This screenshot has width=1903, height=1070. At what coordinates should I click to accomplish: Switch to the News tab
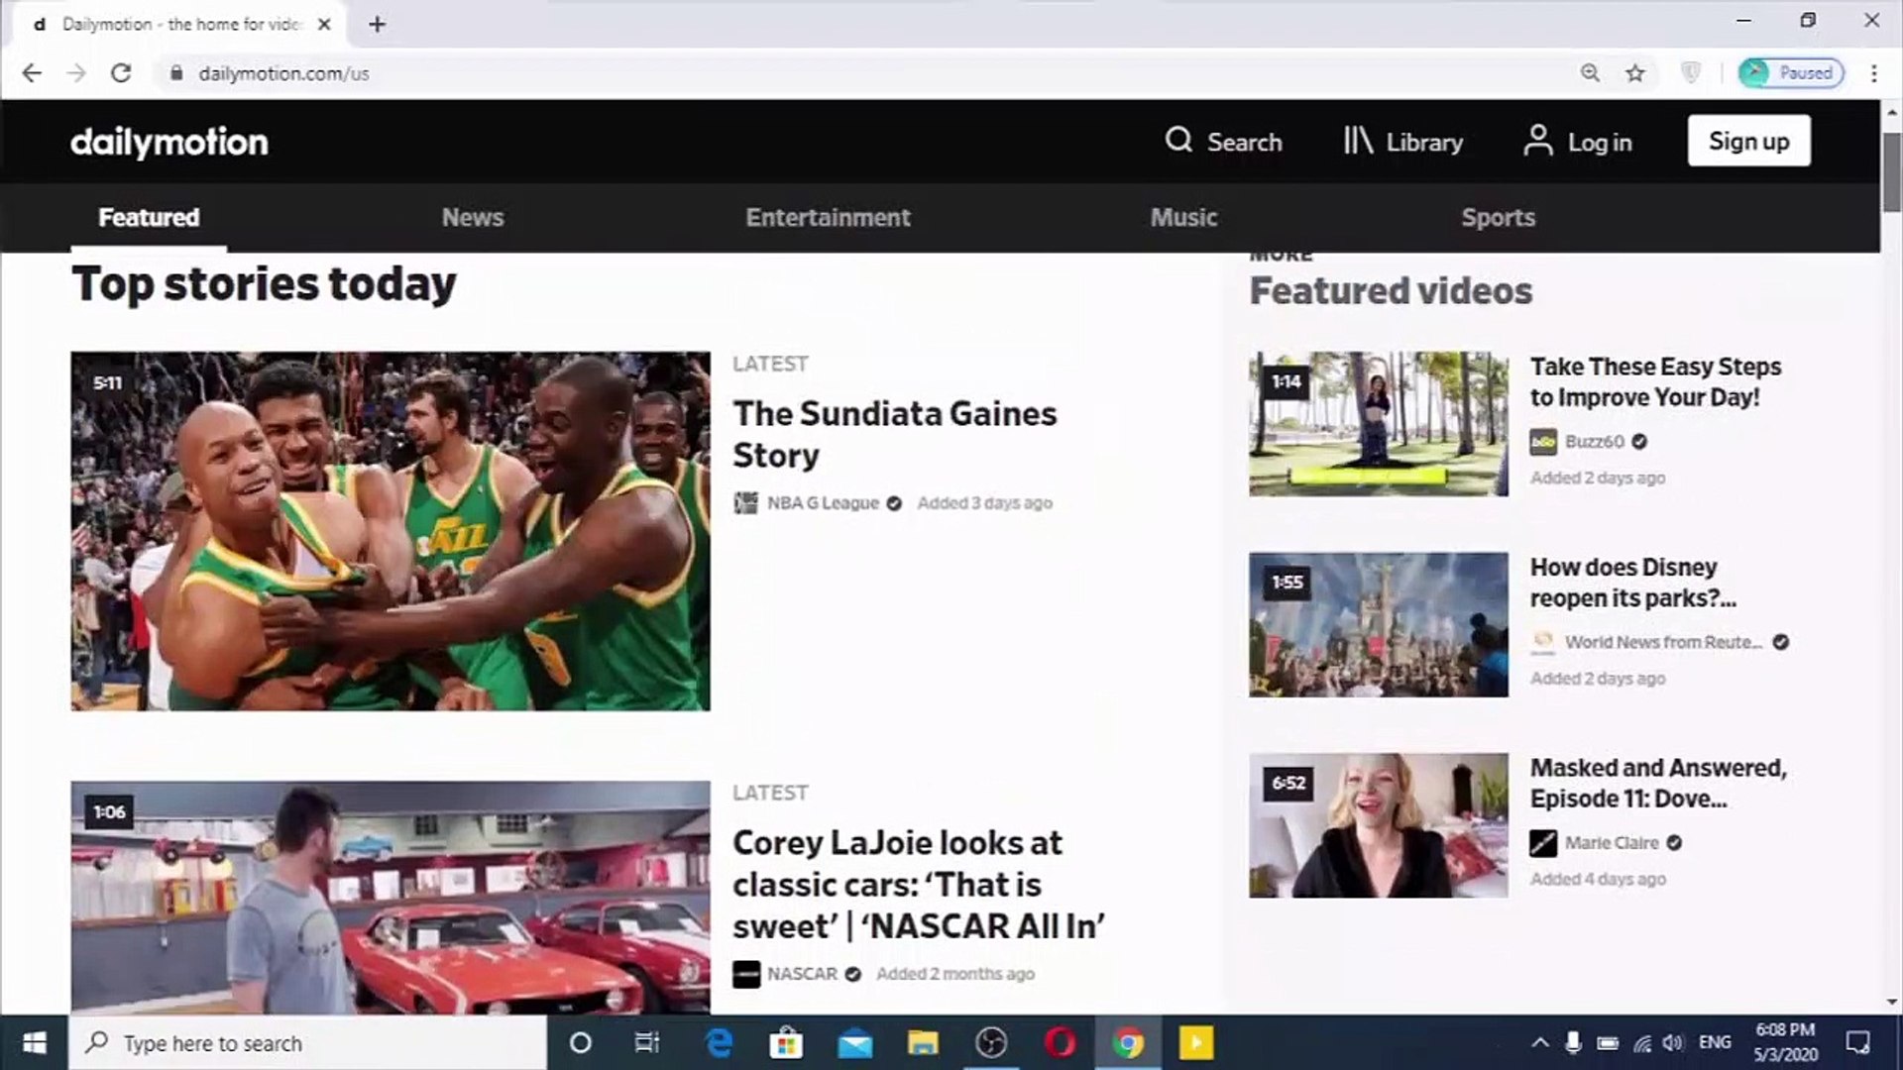tap(473, 217)
